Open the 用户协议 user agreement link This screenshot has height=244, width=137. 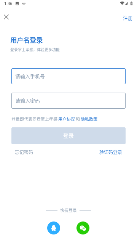[x=67, y=119]
